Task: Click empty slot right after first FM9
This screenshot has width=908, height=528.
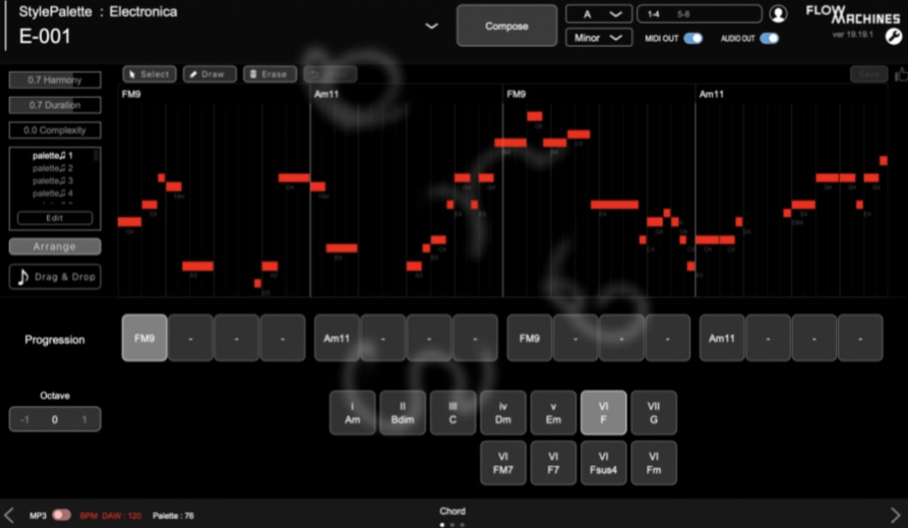Action: [191, 338]
